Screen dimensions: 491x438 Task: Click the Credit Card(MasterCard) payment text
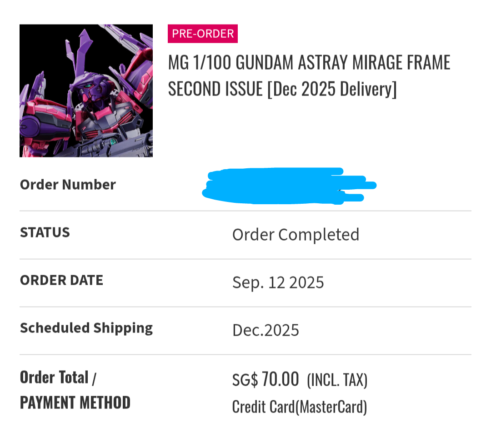click(300, 407)
